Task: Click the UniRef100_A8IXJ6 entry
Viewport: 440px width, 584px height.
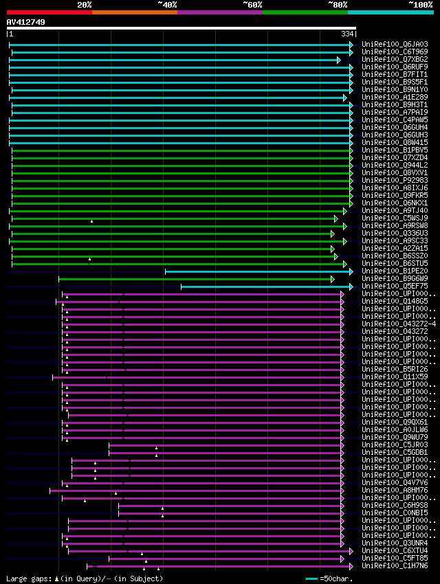Action: click(x=395, y=188)
